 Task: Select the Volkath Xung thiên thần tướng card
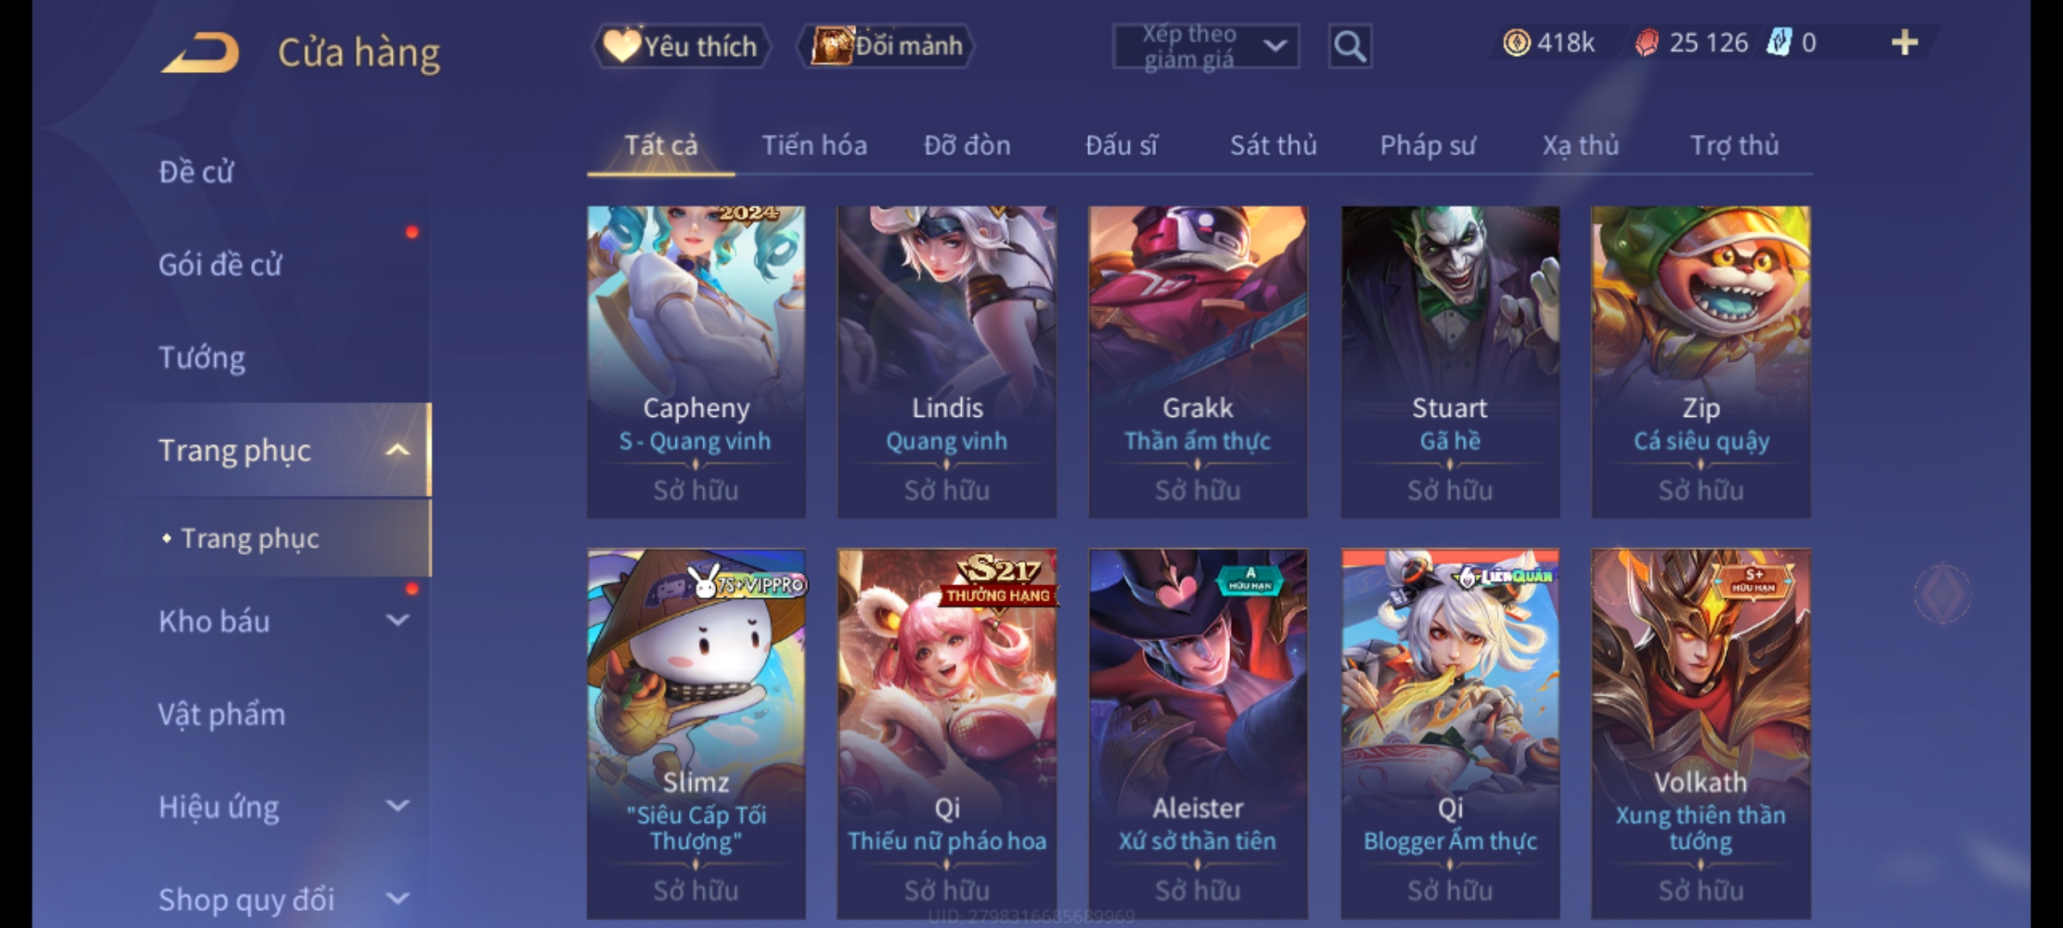[1700, 735]
